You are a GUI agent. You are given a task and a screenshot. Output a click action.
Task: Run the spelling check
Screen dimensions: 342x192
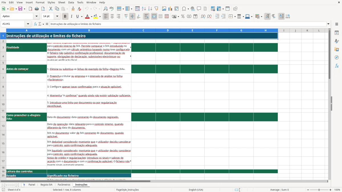tap(111, 9)
